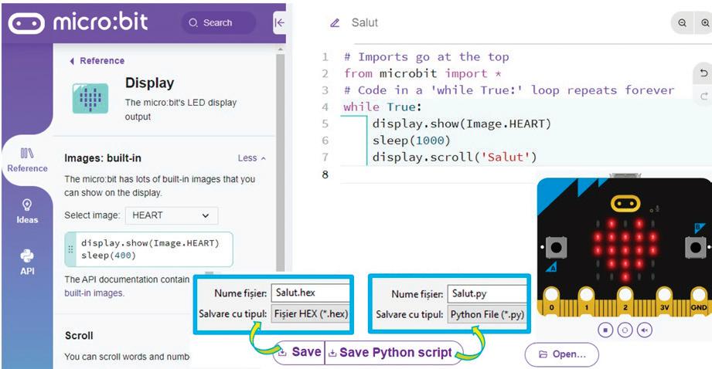Click simulator pin 0
This screenshot has height=369, width=712.
pos(551,303)
